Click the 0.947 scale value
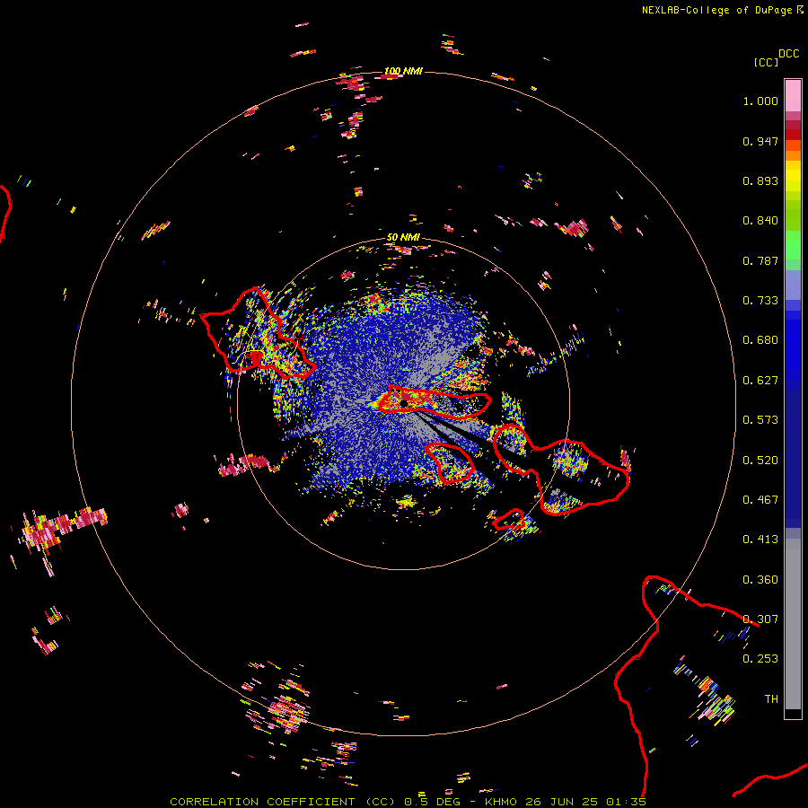 (x=760, y=141)
